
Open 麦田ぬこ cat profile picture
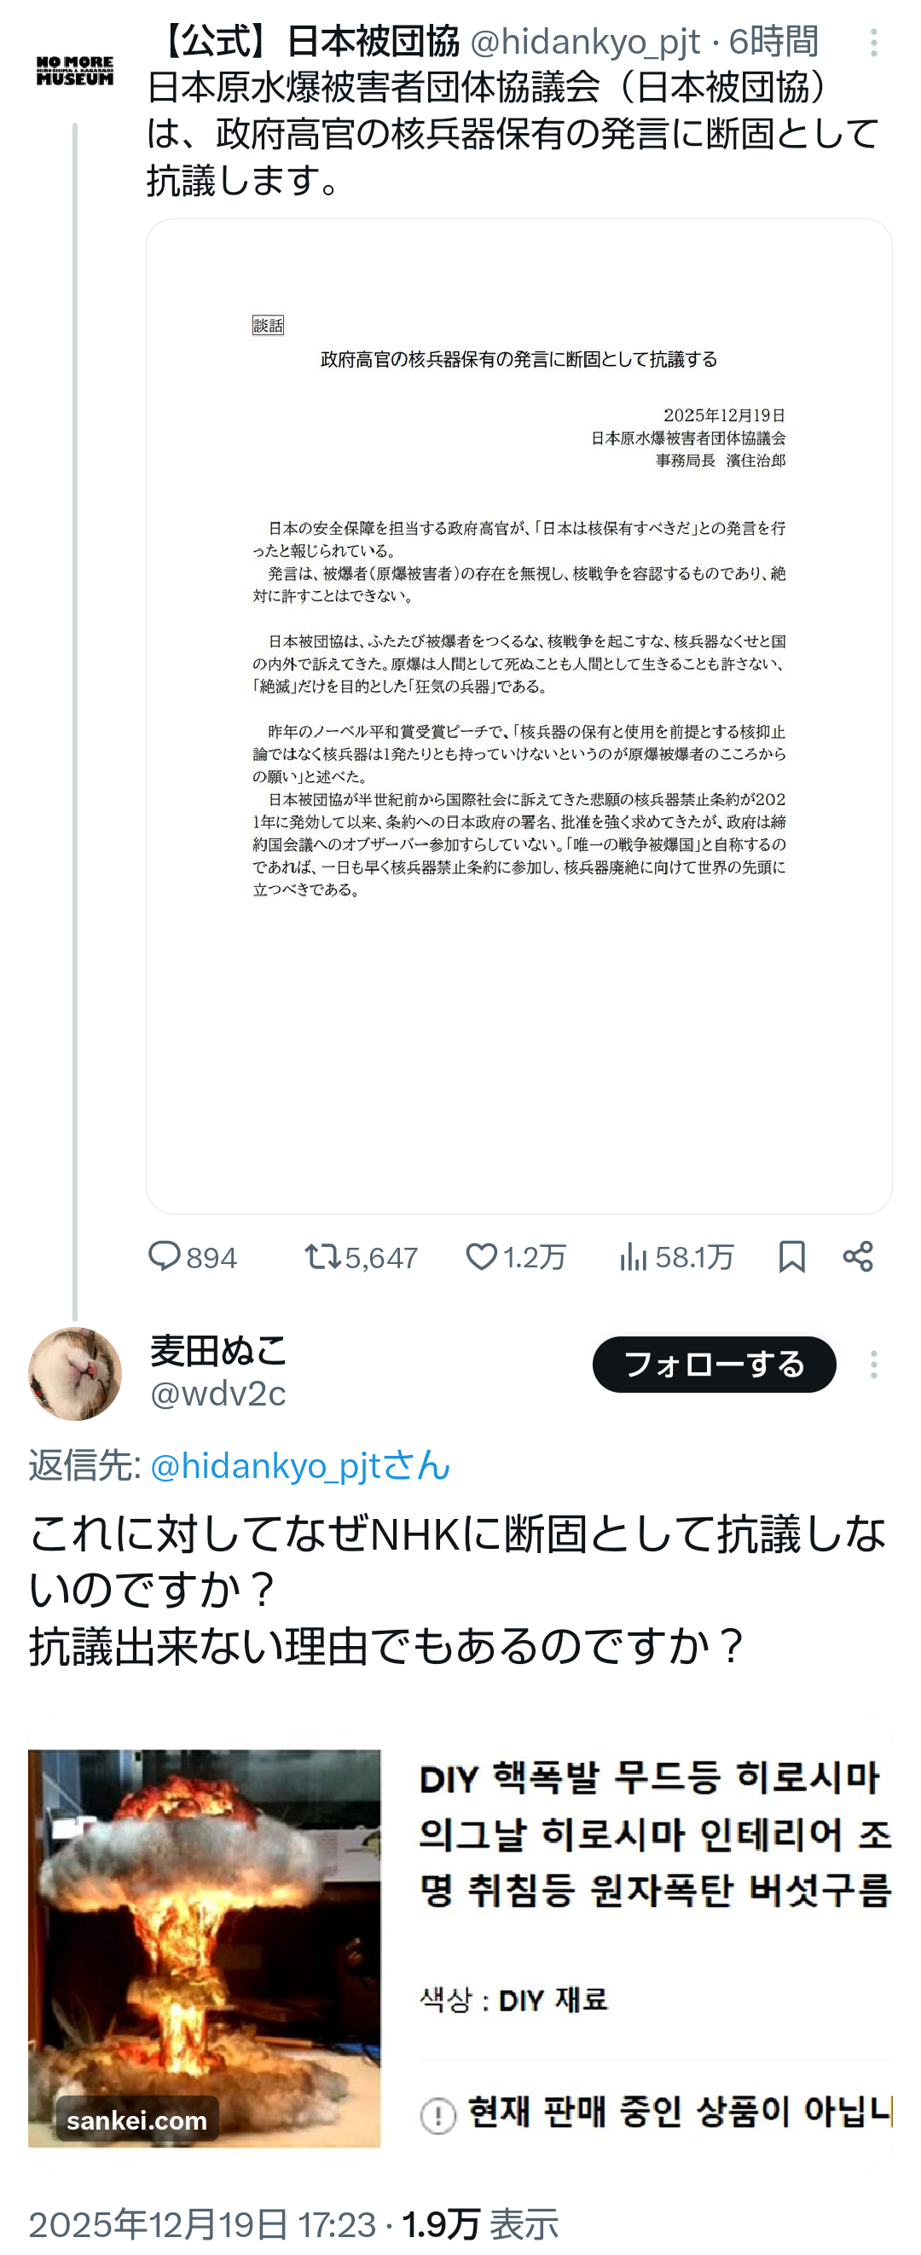(x=74, y=1373)
